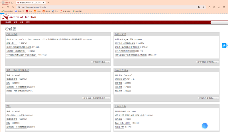Open the 免费小游戏 bookmark
228x132 pixels.
click(x=65, y=11)
